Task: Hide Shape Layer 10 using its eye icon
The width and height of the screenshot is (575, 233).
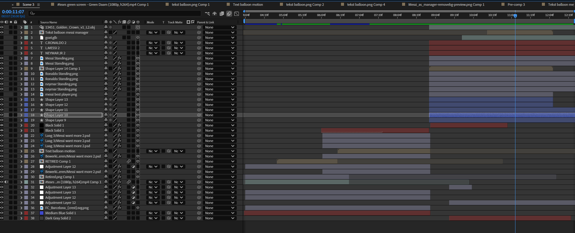Action: (x=2, y=115)
